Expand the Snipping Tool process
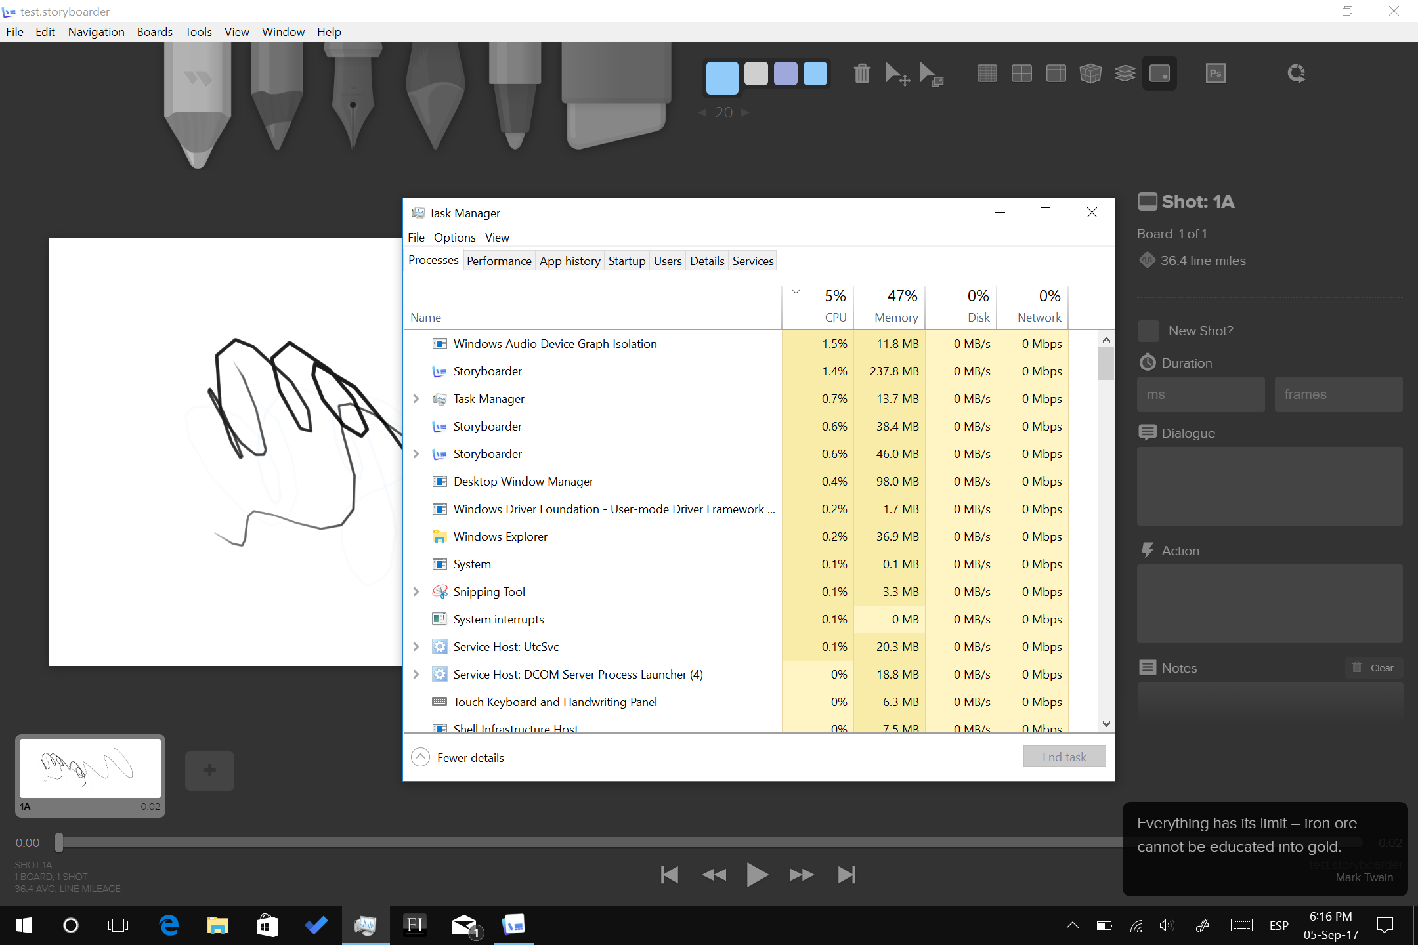Image resolution: width=1418 pixels, height=945 pixels. pyautogui.click(x=416, y=591)
